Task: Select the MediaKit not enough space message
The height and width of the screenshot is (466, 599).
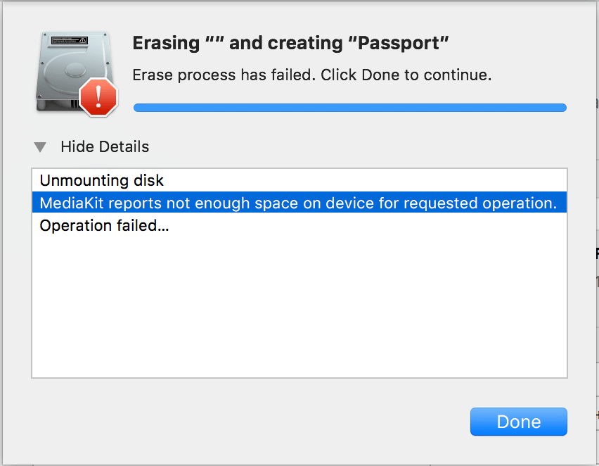Action: 299,203
